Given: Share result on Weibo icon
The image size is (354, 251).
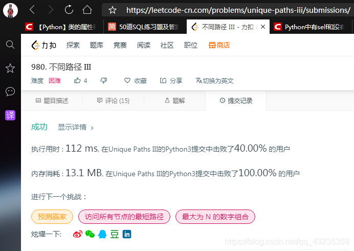Looking at the screenshot, I should (x=78, y=234).
